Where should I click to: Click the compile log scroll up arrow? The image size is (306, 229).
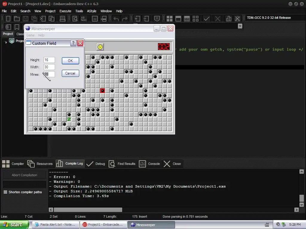click(302, 171)
